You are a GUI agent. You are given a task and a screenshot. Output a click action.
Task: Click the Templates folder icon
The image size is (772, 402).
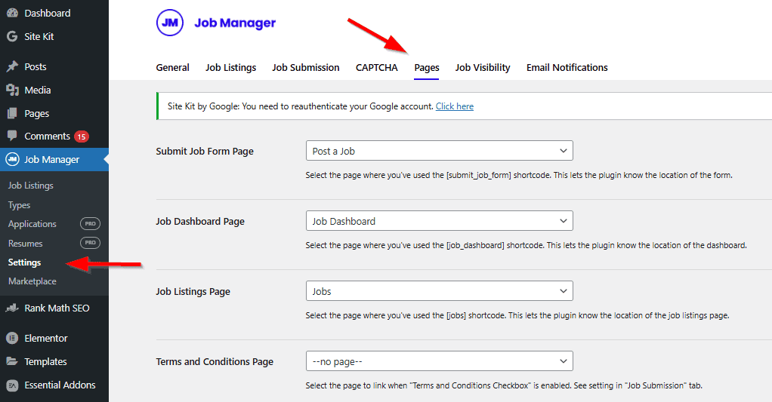[x=12, y=361]
